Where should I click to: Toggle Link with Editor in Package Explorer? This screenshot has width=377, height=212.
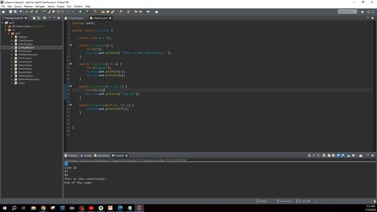38,18
